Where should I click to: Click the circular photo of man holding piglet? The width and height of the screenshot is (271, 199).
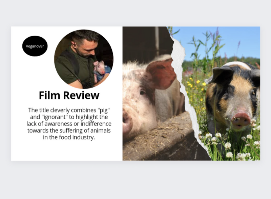click(84, 59)
